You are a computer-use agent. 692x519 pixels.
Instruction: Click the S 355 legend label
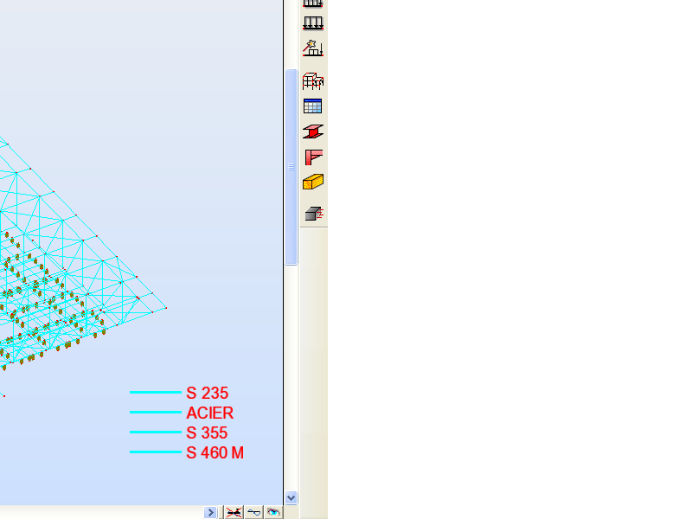[x=207, y=432]
